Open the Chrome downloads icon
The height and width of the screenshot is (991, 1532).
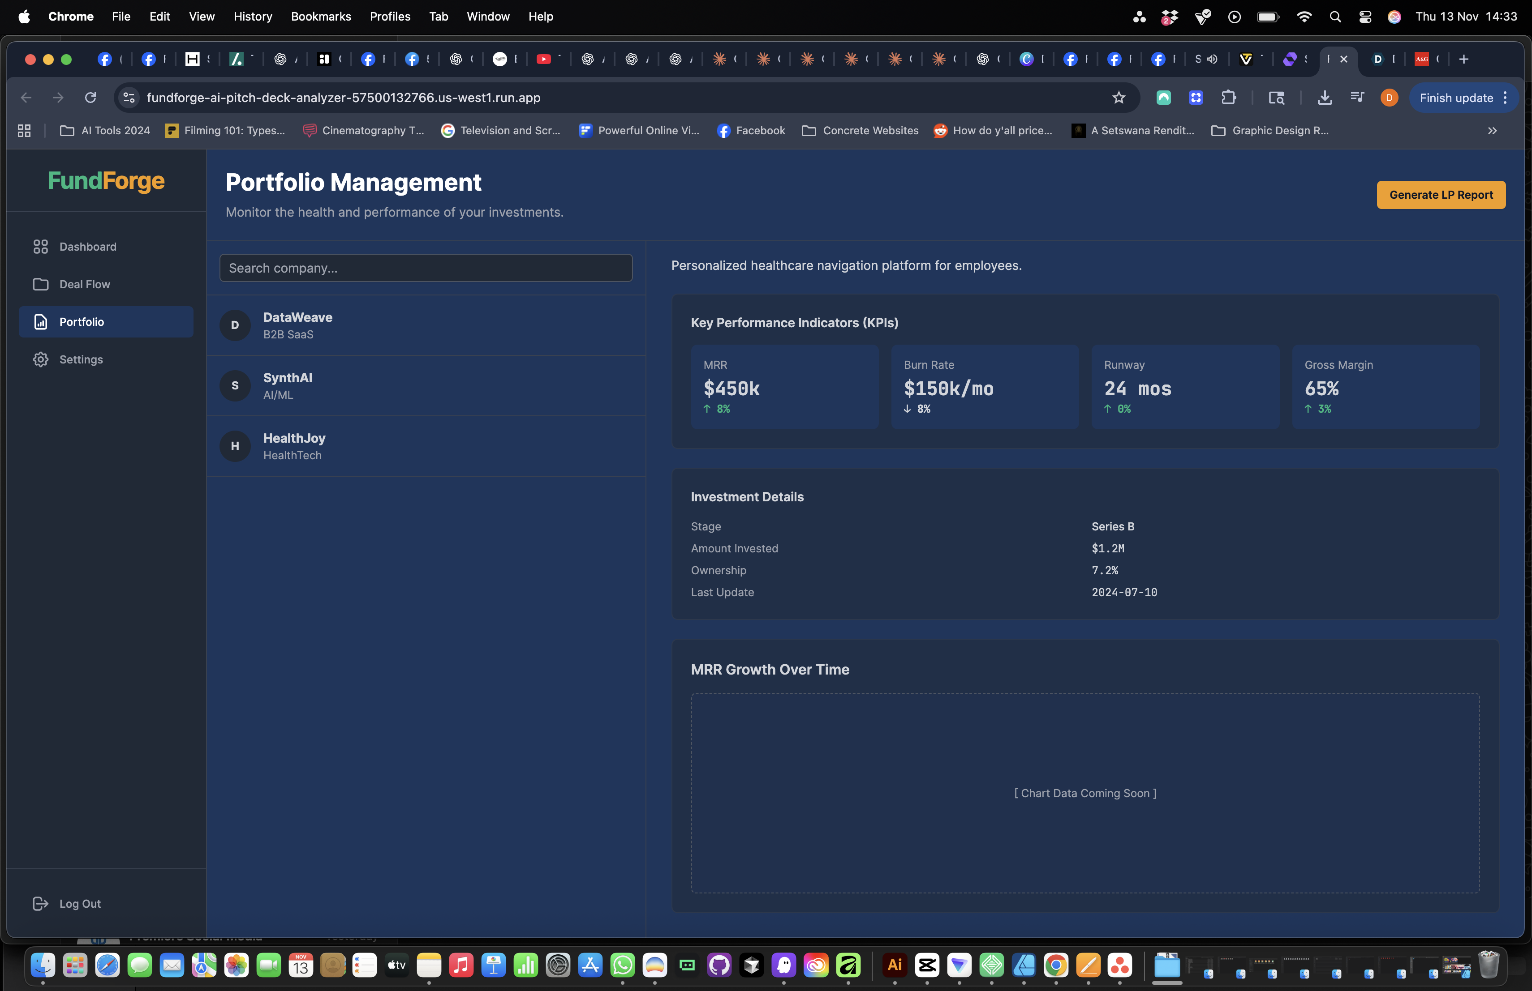1324,98
